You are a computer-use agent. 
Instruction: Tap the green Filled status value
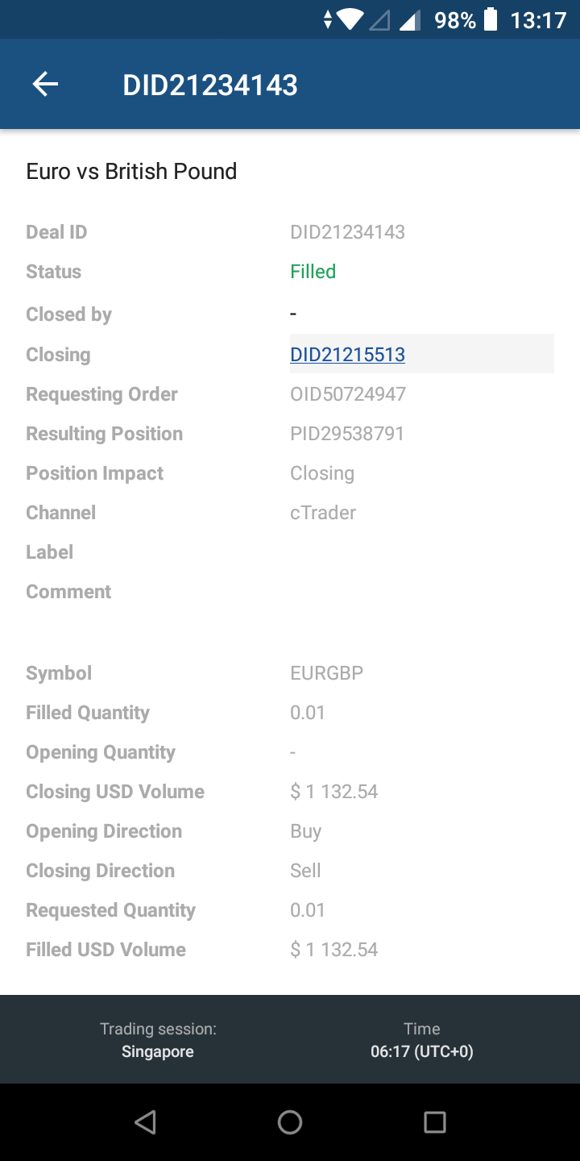313,272
